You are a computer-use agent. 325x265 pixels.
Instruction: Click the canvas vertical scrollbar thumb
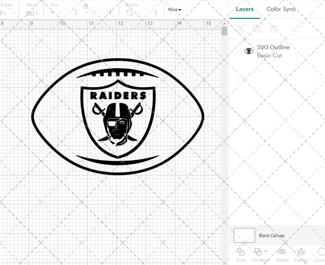[x=224, y=31]
